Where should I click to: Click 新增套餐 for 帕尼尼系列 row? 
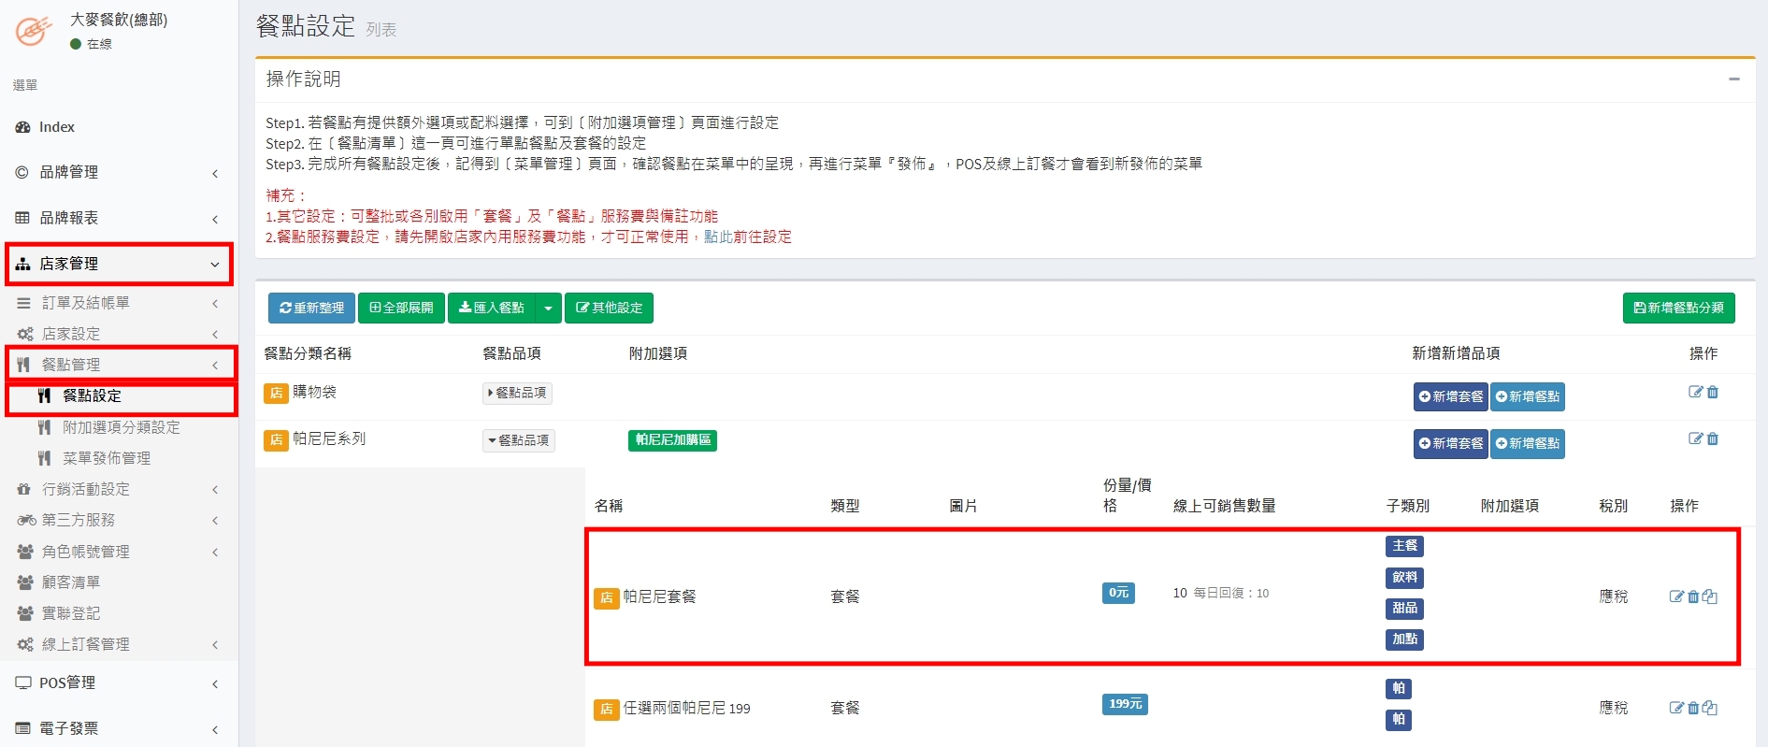click(1450, 443)
